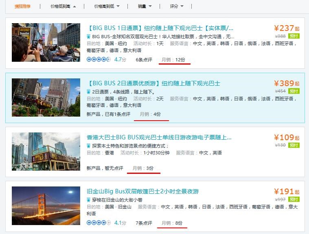The width and height of the screenshot is (309, 234).
Task: Click 活动时长：2天 text
Action: coord(148,99)
